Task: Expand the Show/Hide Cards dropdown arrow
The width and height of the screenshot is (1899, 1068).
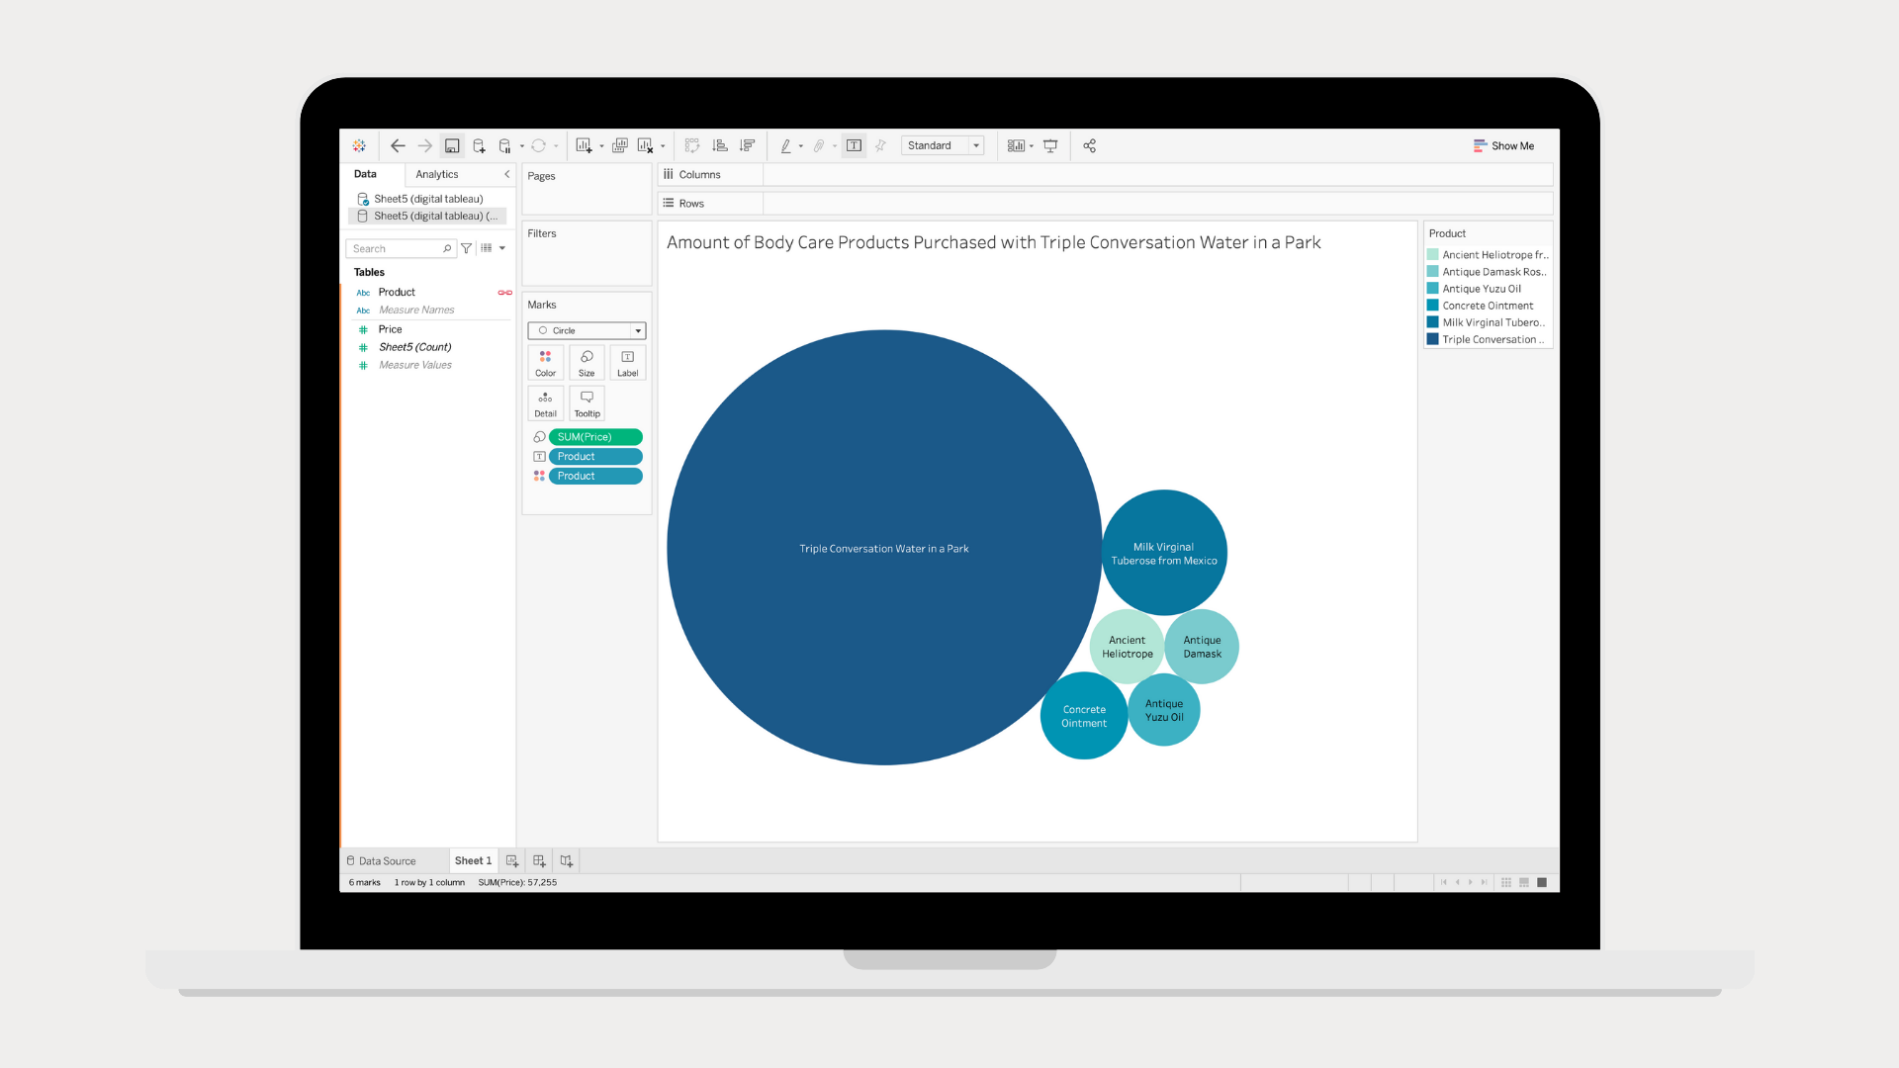Action: pos(1032,146)
